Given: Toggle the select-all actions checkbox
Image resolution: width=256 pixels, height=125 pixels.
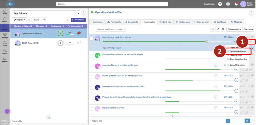Looking at the screenshot, I should click(x=92, y=29).
